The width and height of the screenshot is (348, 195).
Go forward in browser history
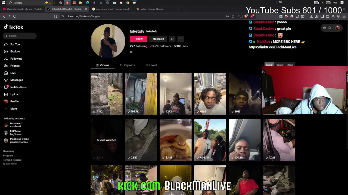pos(9,16)
